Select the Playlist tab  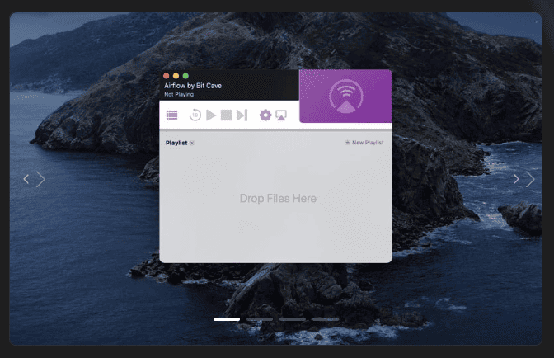click(x=176, y=143)
